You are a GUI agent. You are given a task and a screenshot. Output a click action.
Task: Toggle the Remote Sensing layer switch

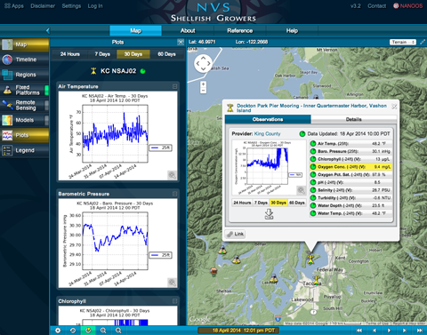46,105
